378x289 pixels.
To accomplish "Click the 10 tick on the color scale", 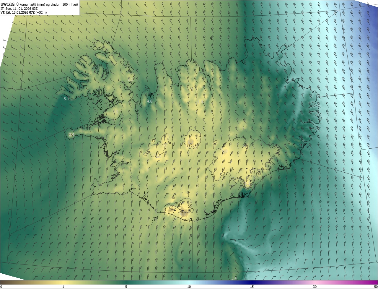I will click(189, 287).
